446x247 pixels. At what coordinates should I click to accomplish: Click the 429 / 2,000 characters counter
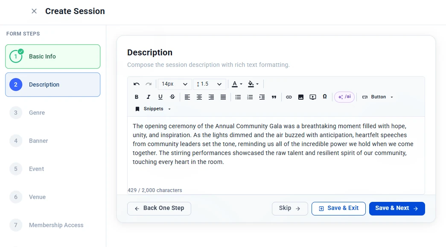click(x=155, y=190)
